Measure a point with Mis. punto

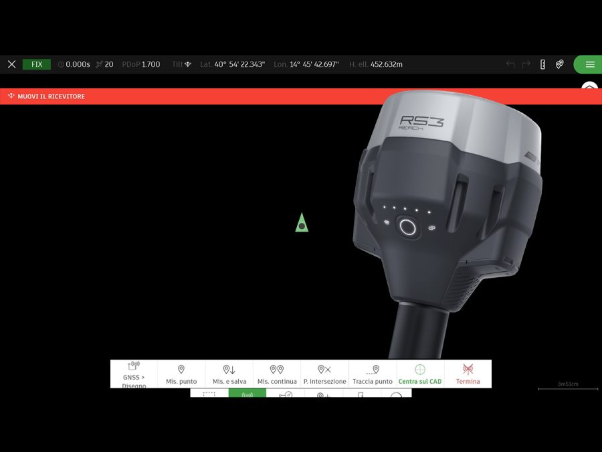181,374
